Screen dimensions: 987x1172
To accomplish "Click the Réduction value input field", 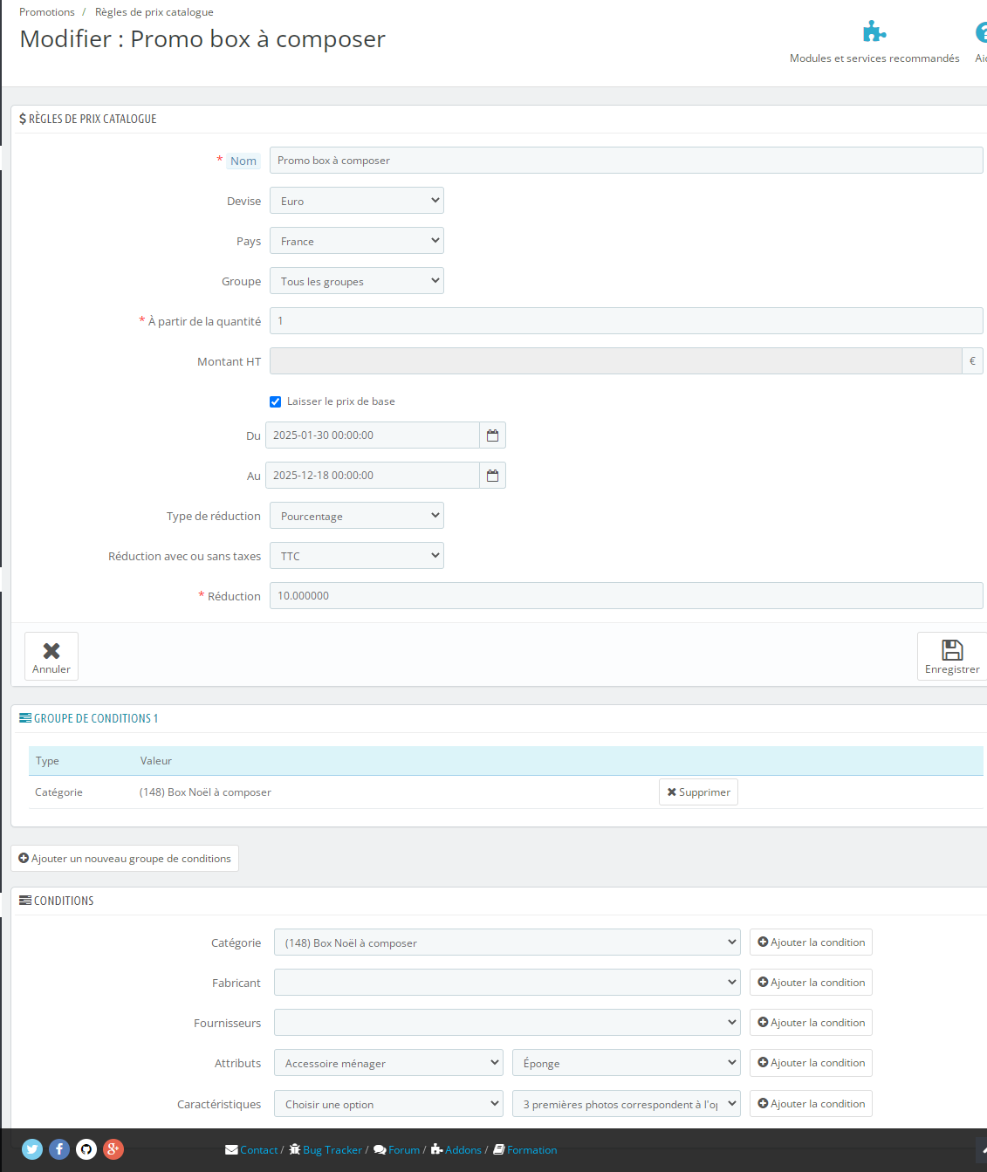I will pyautogui.click(x=627, y=596).
